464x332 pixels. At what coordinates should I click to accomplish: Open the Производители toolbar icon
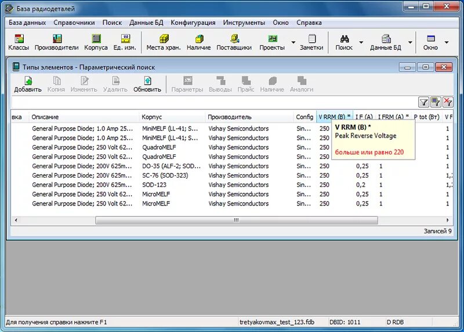pos(56,42)
